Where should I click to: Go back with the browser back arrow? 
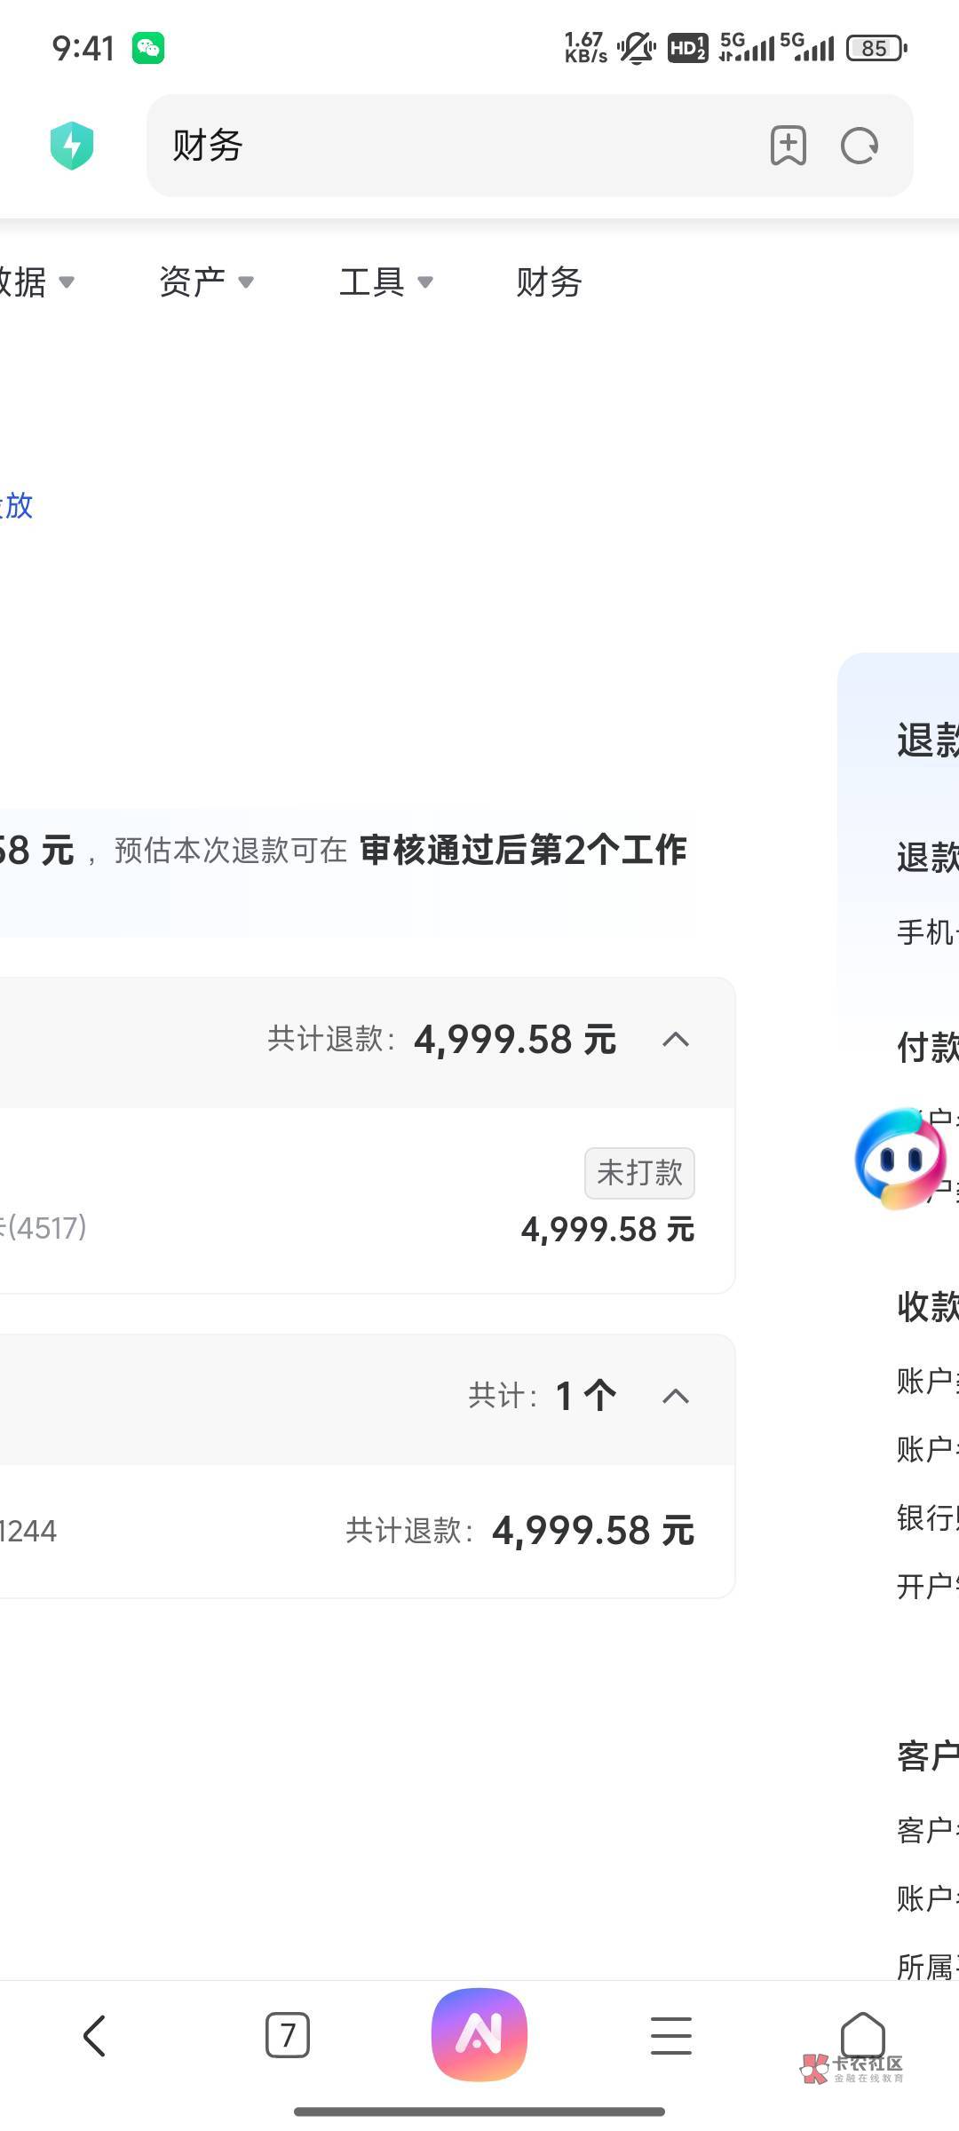coord(95,2035)
